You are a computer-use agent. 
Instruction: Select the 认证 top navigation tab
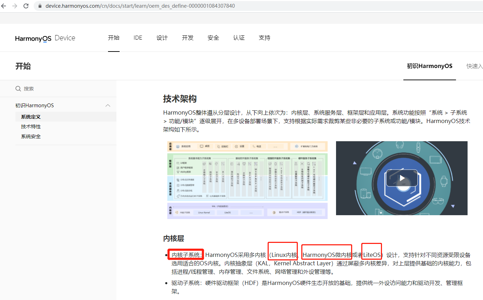[x=239, y=38]
